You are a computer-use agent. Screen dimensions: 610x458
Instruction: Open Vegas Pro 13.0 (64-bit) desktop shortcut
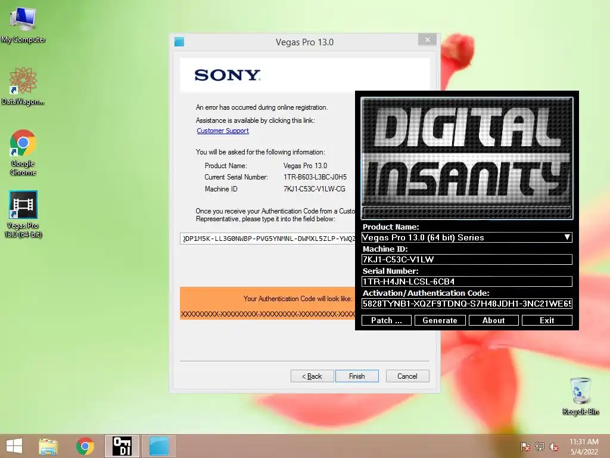pos(23,214)
